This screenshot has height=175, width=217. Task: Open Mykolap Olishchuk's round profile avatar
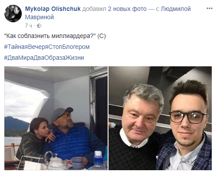pyautogui.click(x=13, y=14)
